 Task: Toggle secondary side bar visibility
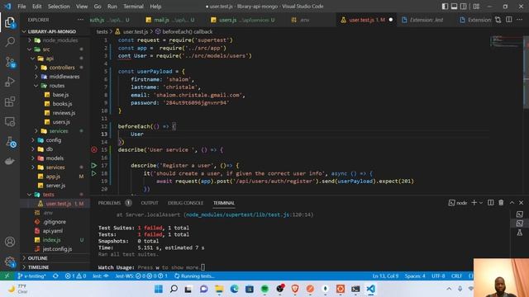[464, 7]
